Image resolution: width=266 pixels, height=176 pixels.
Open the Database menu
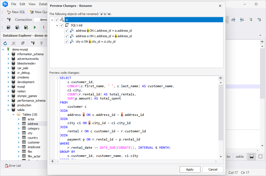(x=43, y=4)
